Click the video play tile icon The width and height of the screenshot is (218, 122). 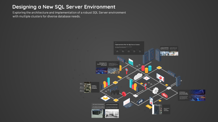146,78
